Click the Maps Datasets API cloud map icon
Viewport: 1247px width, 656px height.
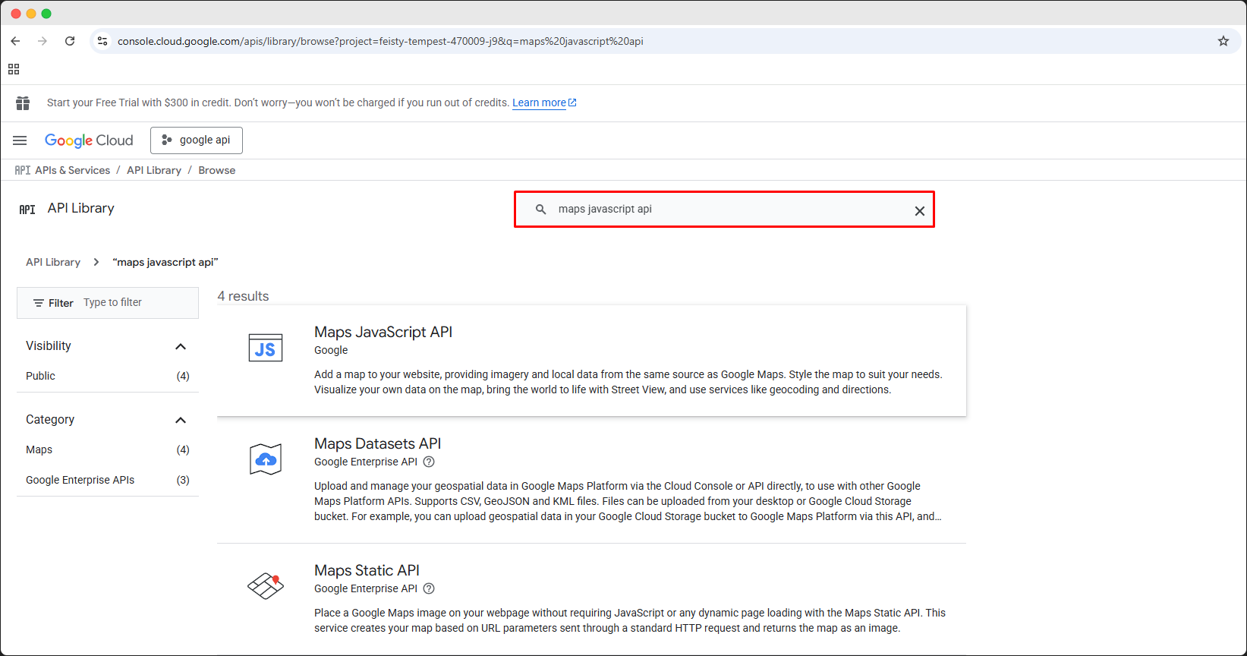tap(266, 459)
